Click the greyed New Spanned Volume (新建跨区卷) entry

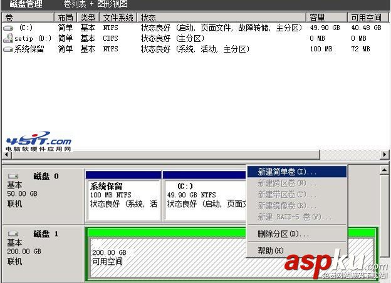297,183
